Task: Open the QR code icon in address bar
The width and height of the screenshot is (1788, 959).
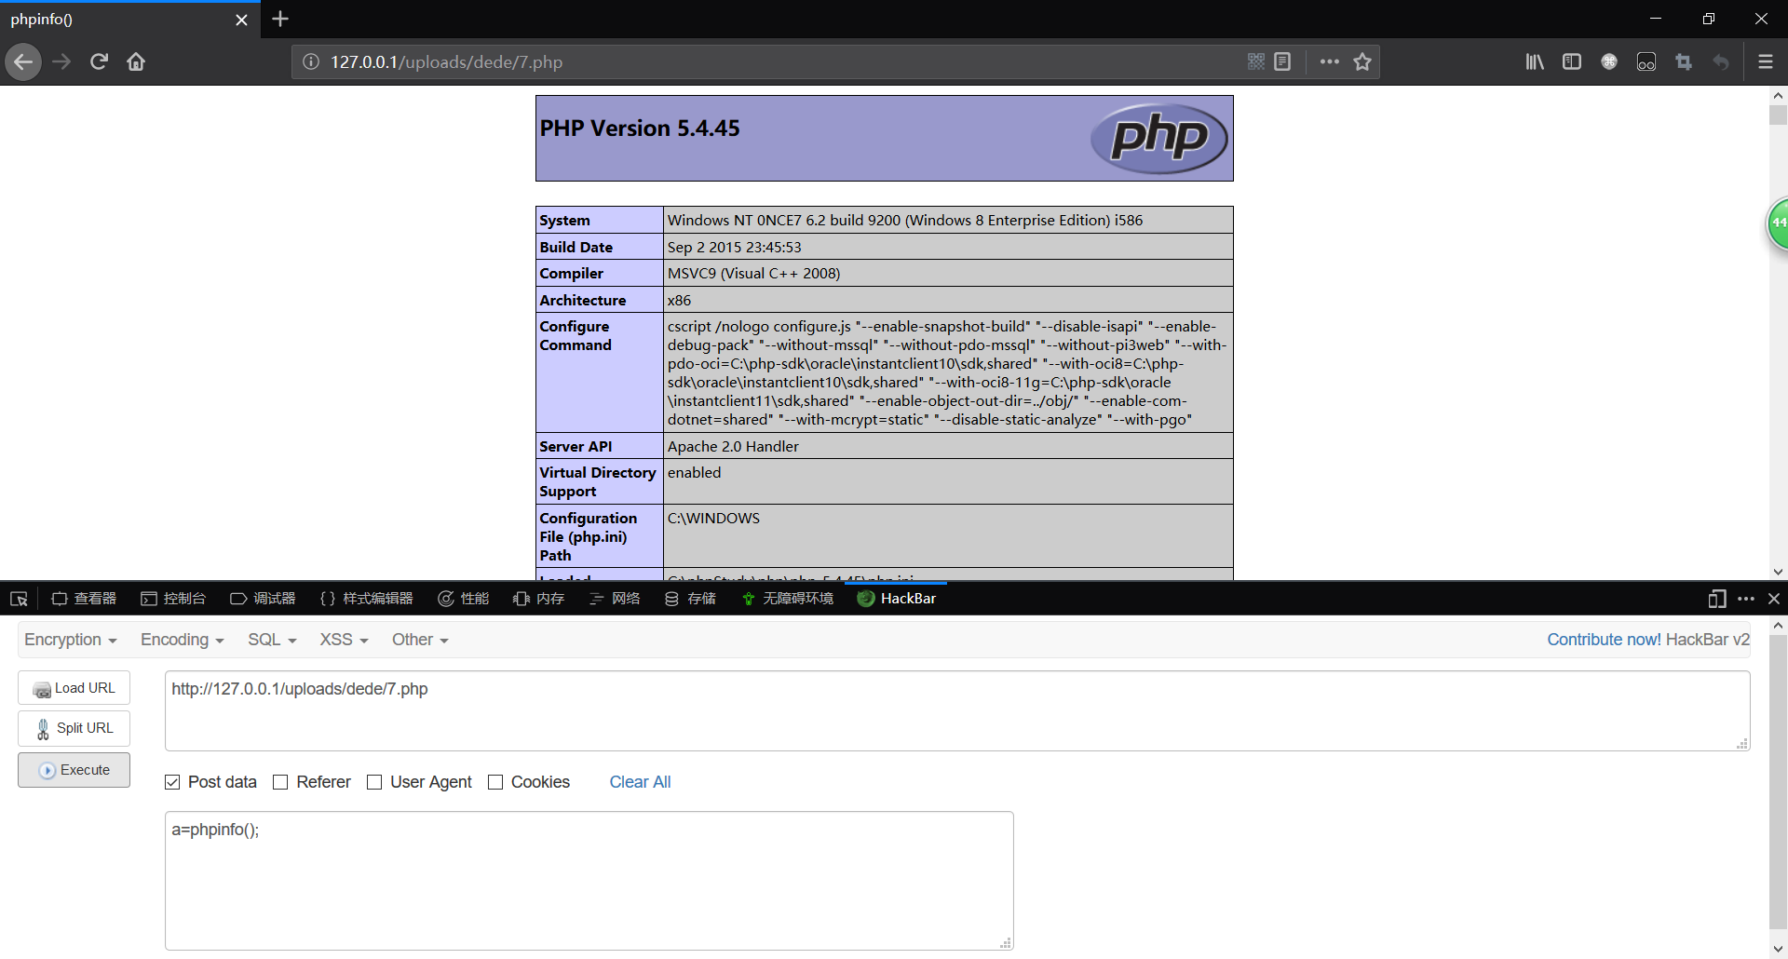Action: click(1256, 61)
